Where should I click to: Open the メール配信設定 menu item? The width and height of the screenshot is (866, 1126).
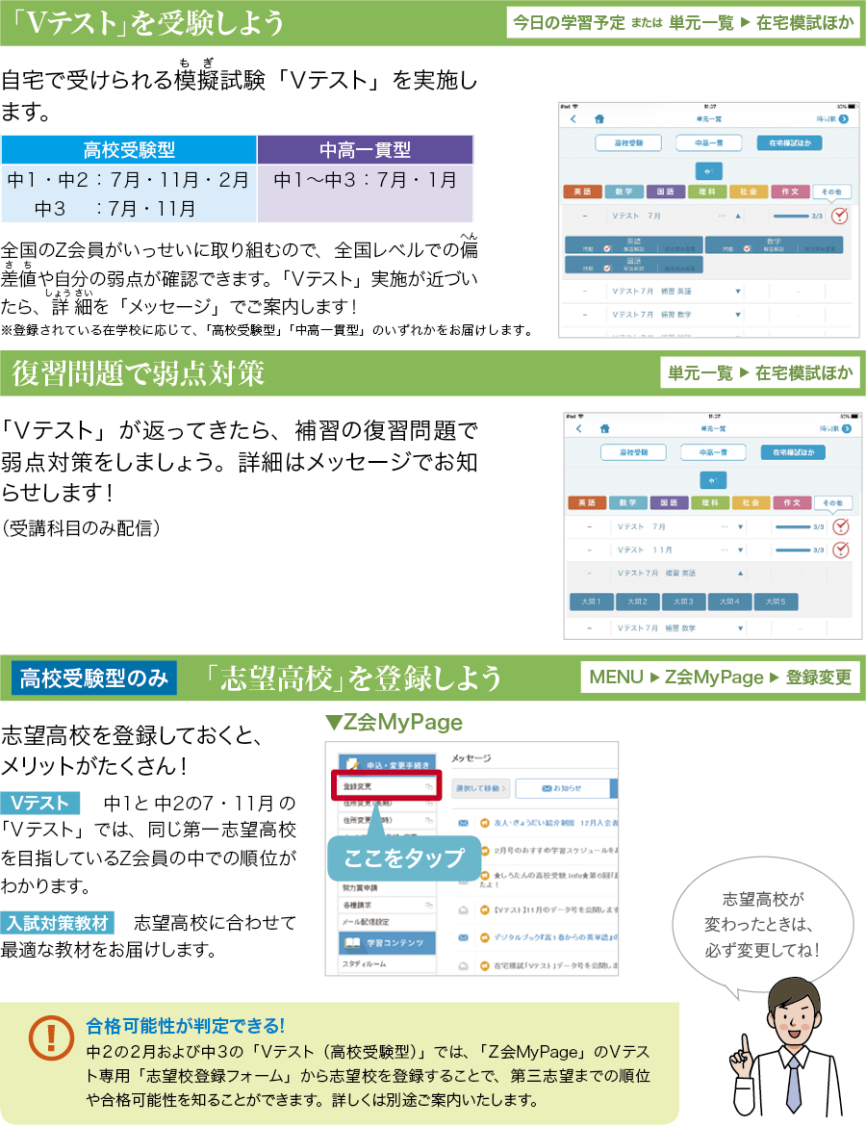coord(387,922)
